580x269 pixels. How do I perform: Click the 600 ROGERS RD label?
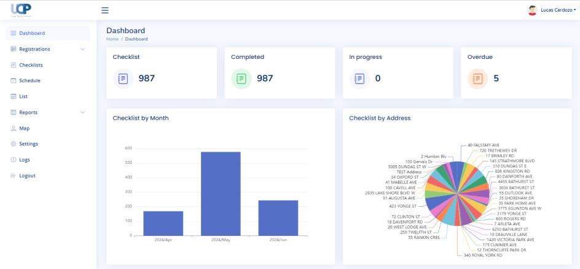point(511,219)
